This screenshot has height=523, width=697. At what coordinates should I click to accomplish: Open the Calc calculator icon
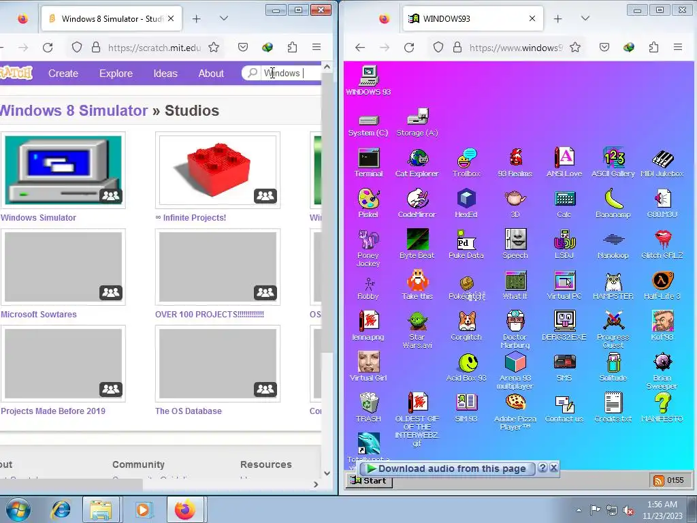click(564, 203)
